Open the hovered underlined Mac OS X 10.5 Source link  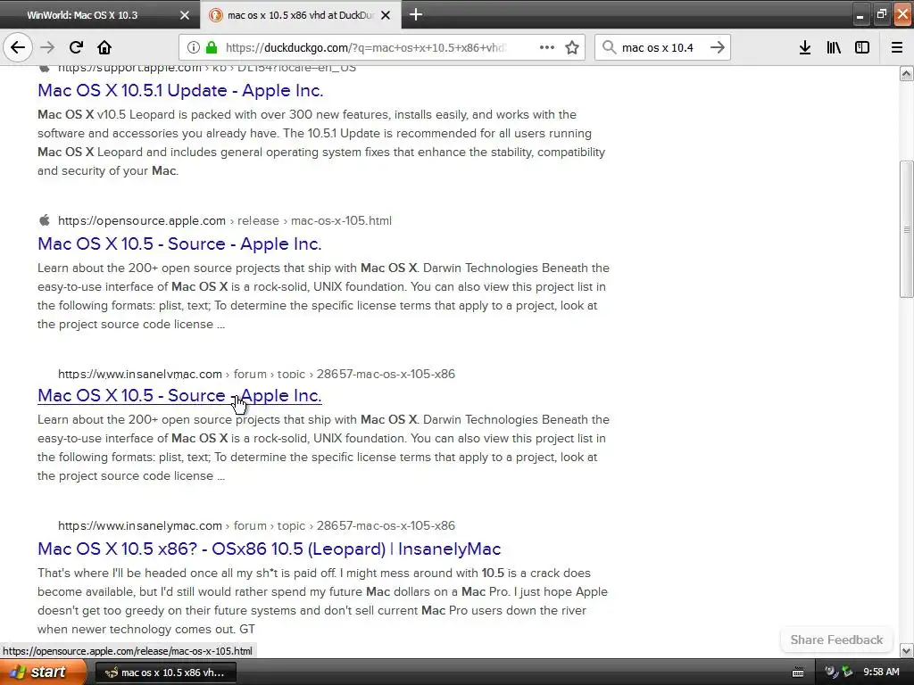pos(179,395)
